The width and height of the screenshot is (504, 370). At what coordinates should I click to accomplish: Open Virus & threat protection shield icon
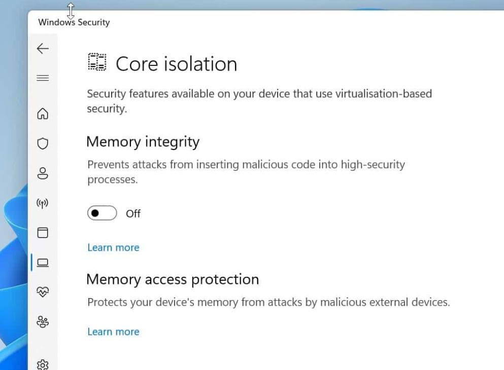point(43,143)
